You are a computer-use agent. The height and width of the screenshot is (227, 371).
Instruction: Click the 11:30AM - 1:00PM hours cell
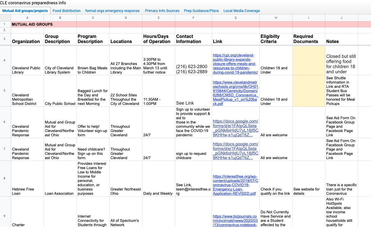pyautogui.click(x=159, y=91)
